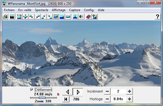Open the purple help book icon
The height and width of the screenshot is (106, 163).
[88, 17]
